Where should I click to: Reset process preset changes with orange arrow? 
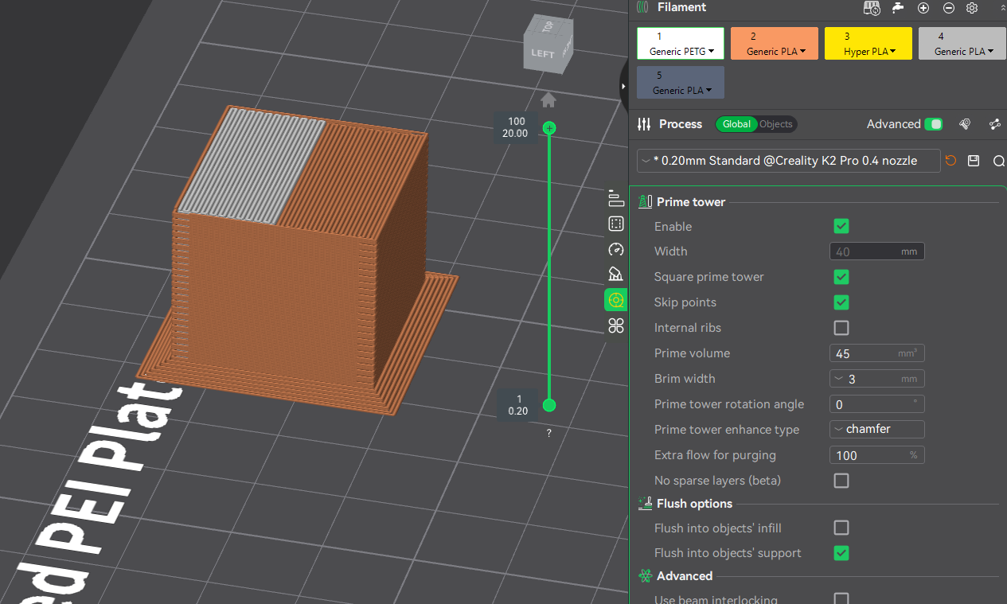click(950, 161)
